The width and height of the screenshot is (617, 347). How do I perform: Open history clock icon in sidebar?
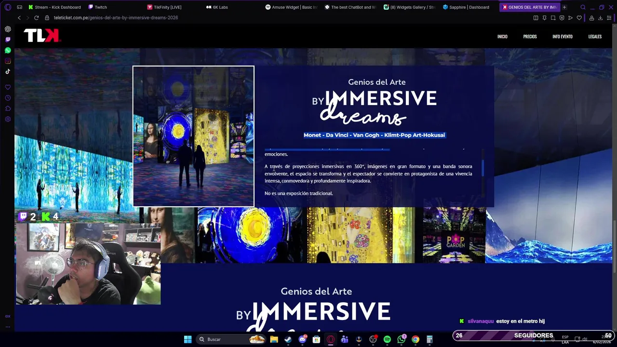click(8, 98)
